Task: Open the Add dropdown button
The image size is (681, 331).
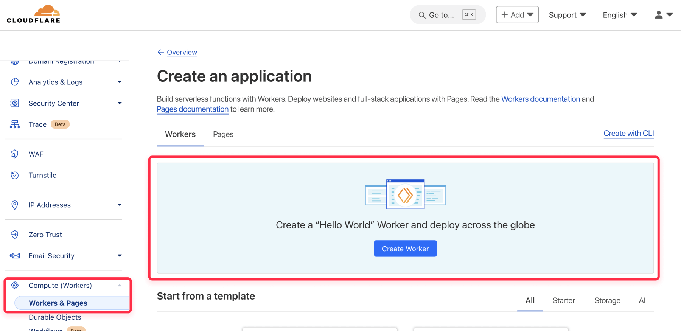Action: pos(517,15)
